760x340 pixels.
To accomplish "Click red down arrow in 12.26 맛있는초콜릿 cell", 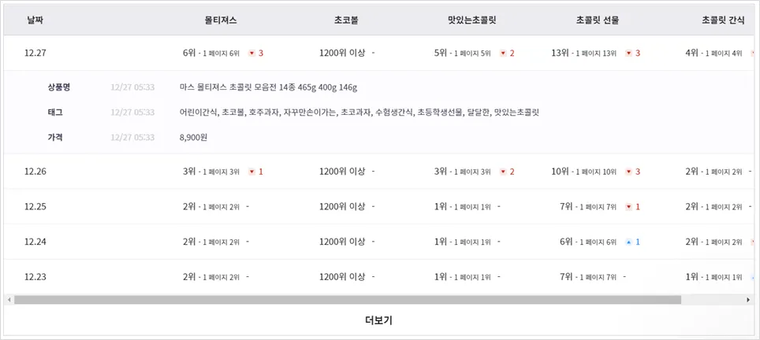I will (x=503, y=172).
